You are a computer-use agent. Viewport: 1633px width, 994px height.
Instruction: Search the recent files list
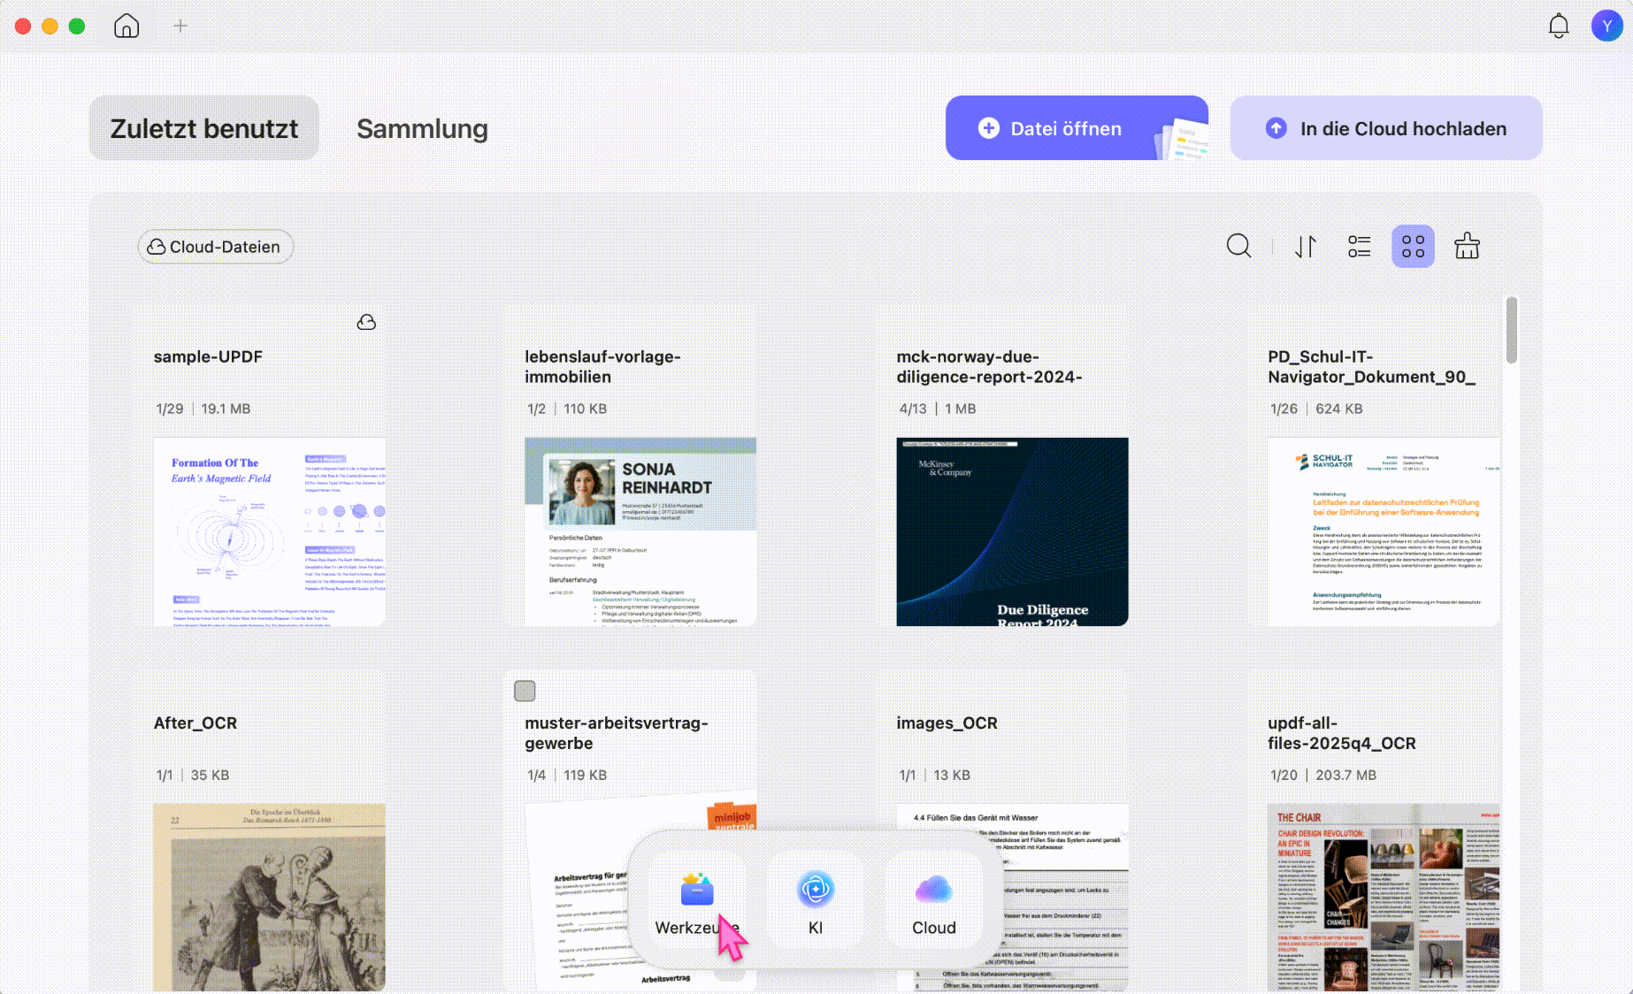(x=1238, y=246)
